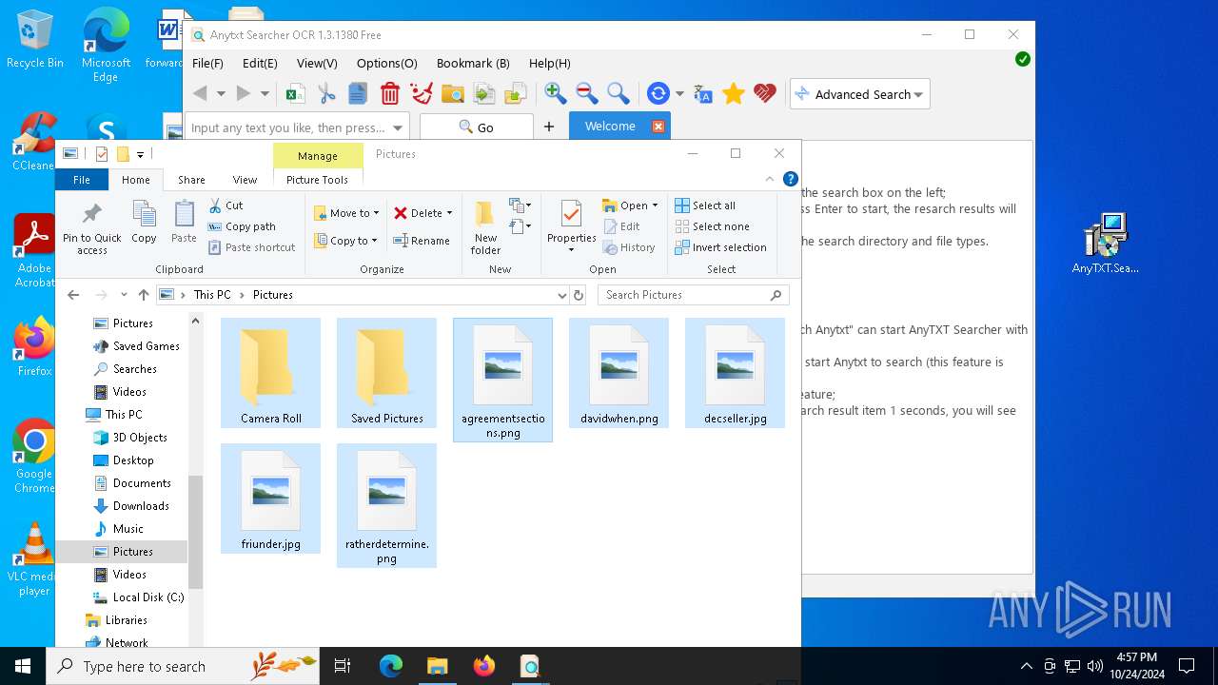1218x685 pixels.
Task: Click the Windows taskbar search box
Action: (184, 666)
